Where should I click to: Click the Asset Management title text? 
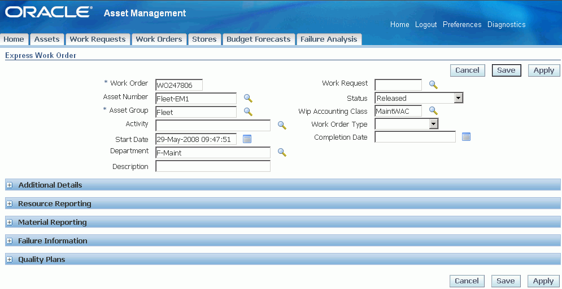click(x=145, y=14)
